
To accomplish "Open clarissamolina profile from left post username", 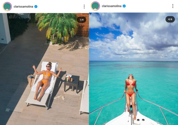I will tap(23, 7).
